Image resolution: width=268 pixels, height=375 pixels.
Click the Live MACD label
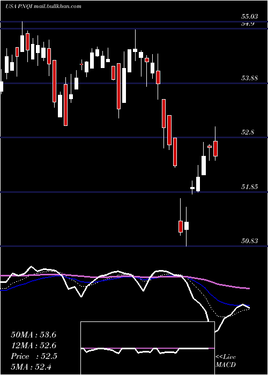pos(226,361)
